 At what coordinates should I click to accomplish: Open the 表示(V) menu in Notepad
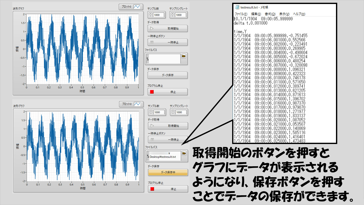click(284, 14)
